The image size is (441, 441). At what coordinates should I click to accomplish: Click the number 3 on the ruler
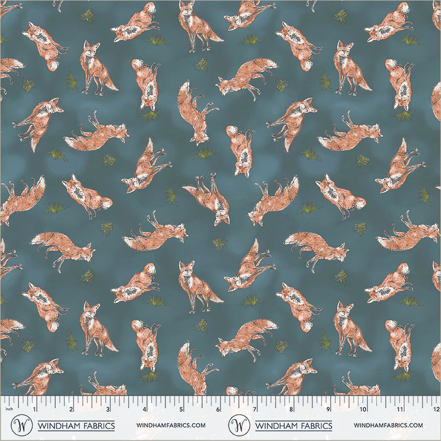(x=108, y=409)
